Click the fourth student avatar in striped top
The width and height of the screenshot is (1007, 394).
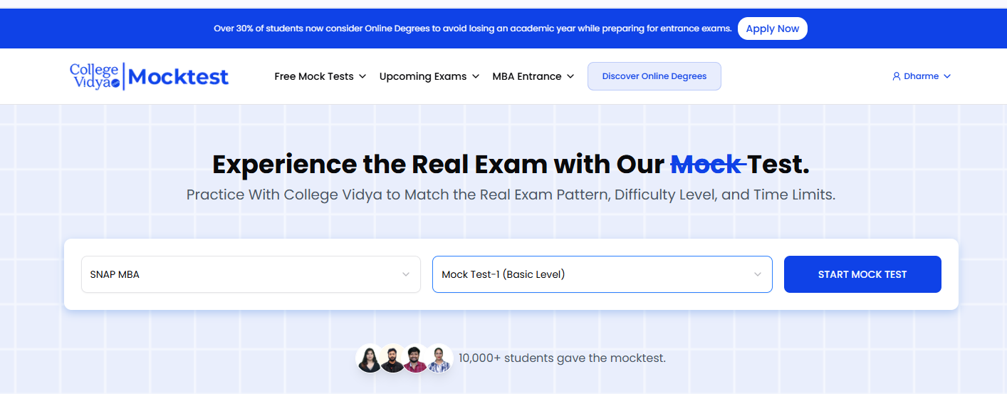(439, 358)
